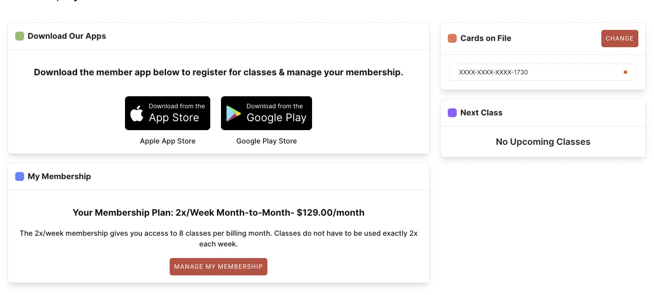
Task: Click the orange square beside Cards on File
Action: [x=452, y=38]
